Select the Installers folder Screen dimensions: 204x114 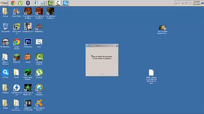click(x=5, y=89)
